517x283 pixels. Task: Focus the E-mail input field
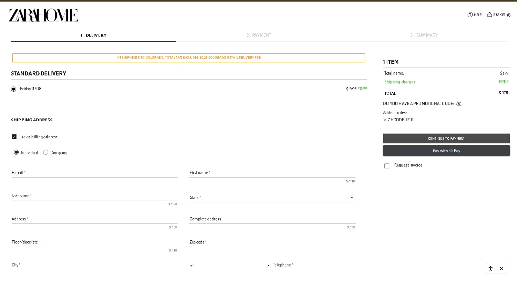tap(94, 173)
